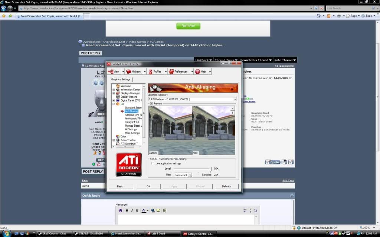The image size is (380, 237).
Task: Open Profiles in Catalyst toolbar
Action: [x=155, y=71]
